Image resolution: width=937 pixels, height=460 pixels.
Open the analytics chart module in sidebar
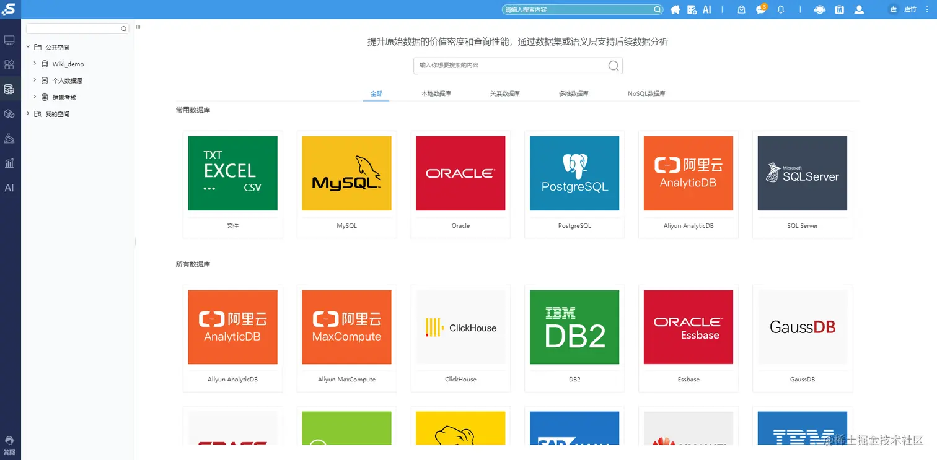pyautogui.click(x=9, y=163)
